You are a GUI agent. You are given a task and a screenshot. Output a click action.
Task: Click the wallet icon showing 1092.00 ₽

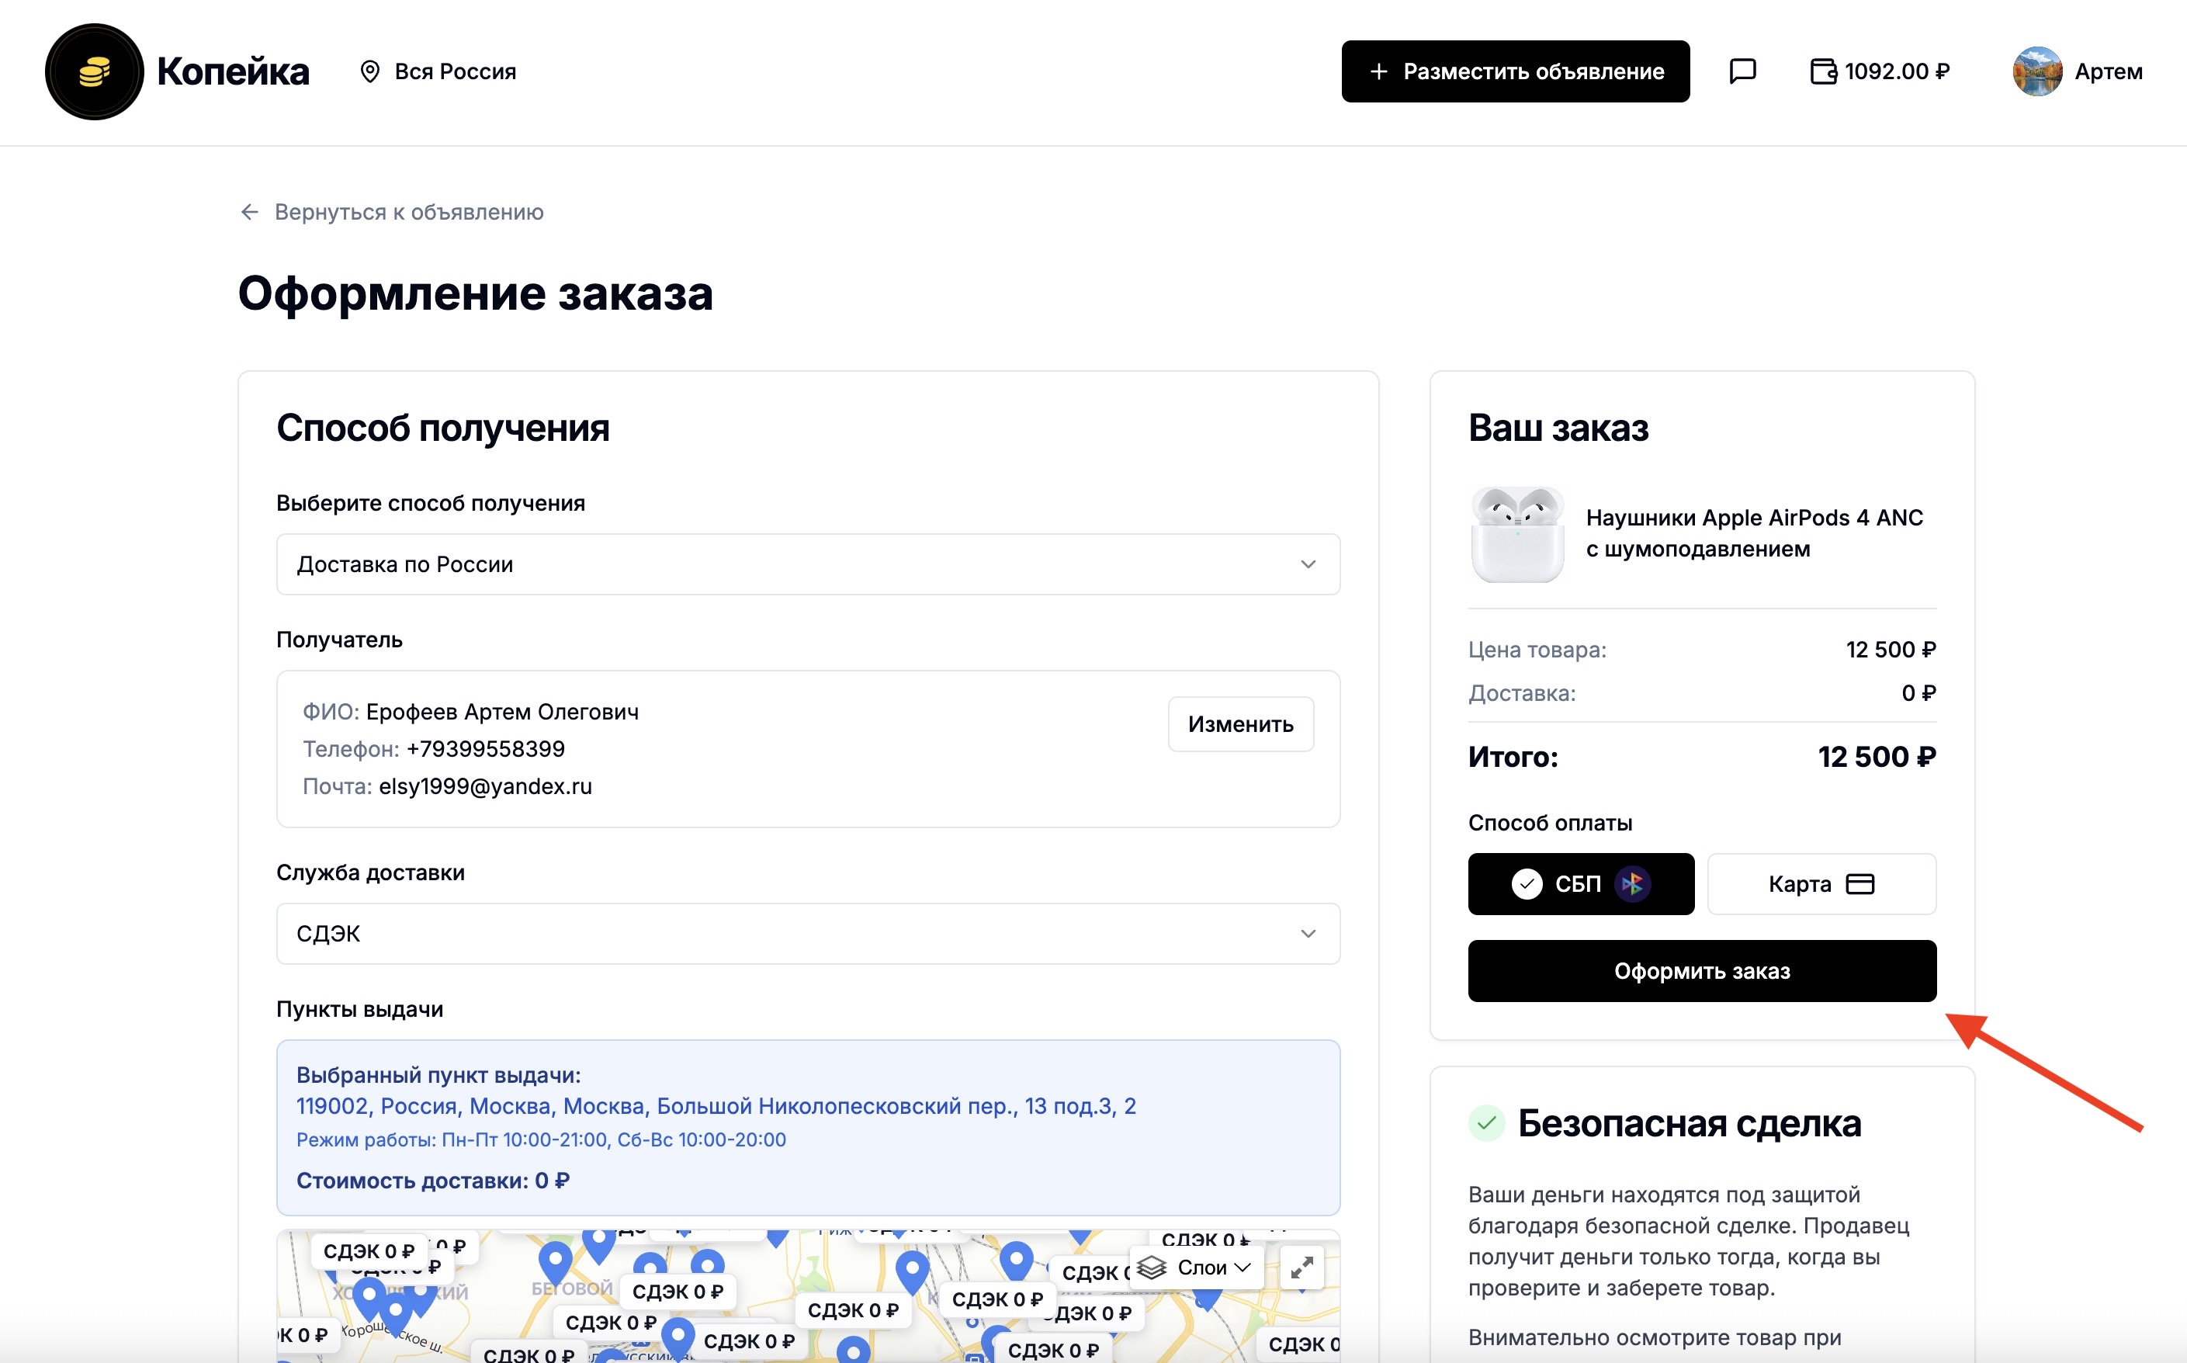click(1824, 71)
